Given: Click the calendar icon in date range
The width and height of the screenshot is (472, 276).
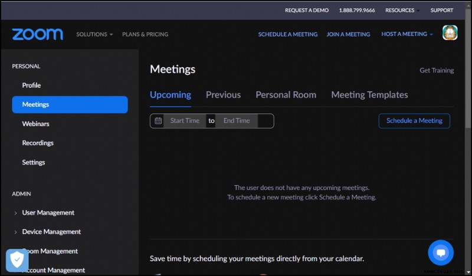Looking at the screenshot, I should coord(158,121).
